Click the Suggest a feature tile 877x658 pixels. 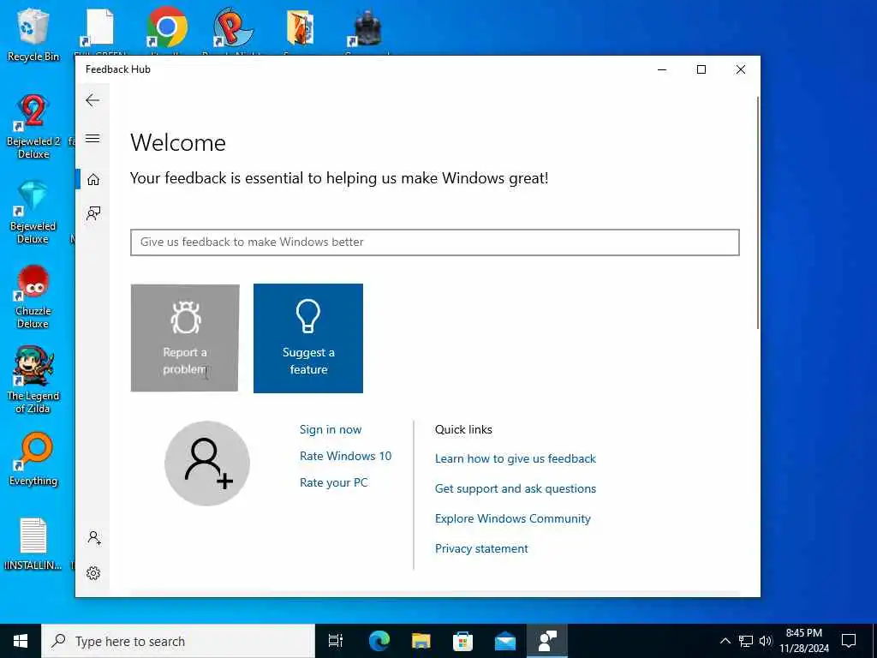click(x=308, y=338)
